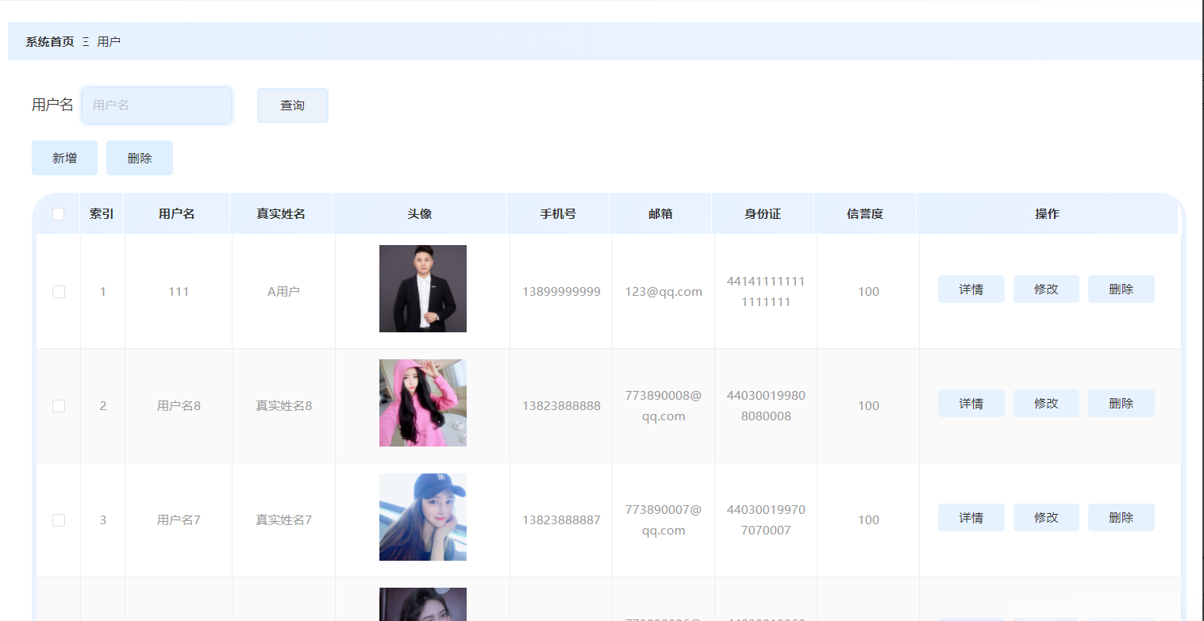Toggle the select-all checkbox in table header
The image size is (1204, 621).
(58, 214)
